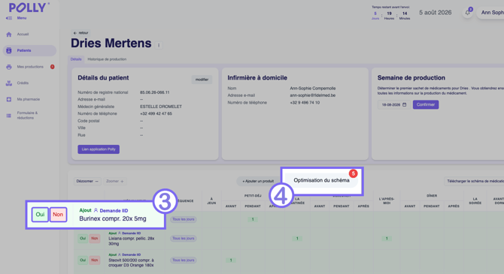Click the retour back button
The height and width of the screenshot is (274, 504).
coord(80,33)
